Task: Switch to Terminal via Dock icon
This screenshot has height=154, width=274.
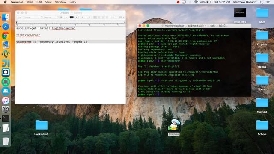Action: point(6,119)
